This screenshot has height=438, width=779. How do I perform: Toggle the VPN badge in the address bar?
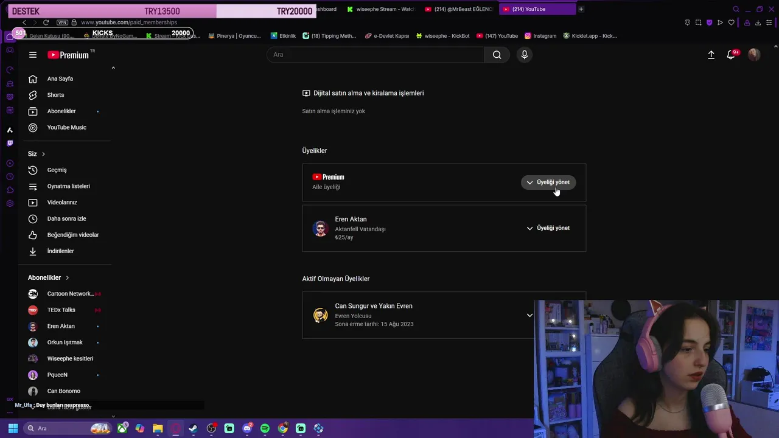(x=62, y=23)
